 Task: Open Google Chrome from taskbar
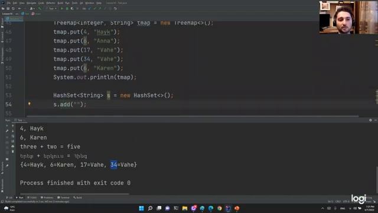219,208
